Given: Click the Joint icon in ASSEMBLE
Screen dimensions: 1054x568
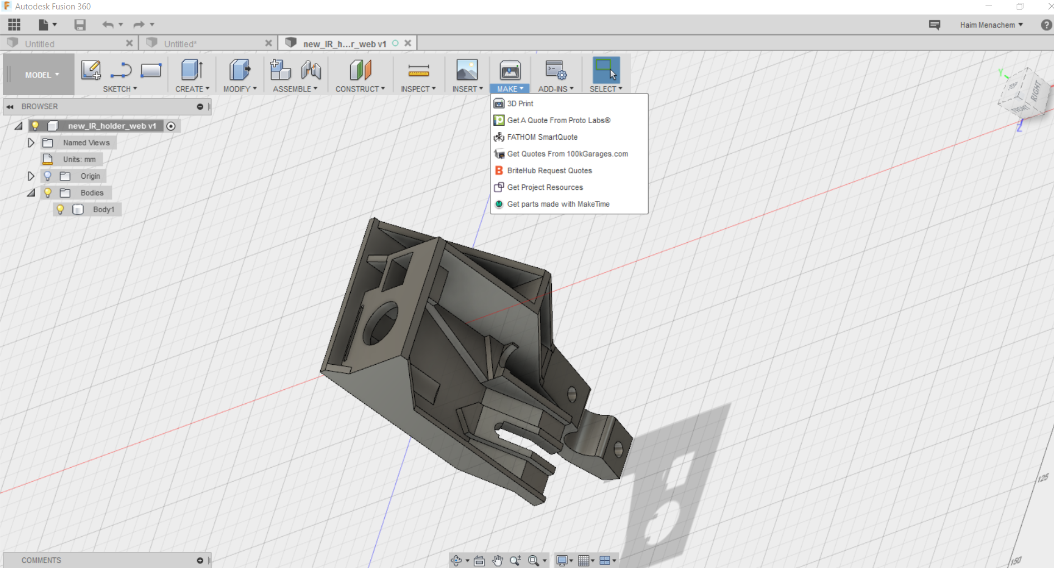Looking at the screenshot, I should pyautogui.click(x=311, y=70).
